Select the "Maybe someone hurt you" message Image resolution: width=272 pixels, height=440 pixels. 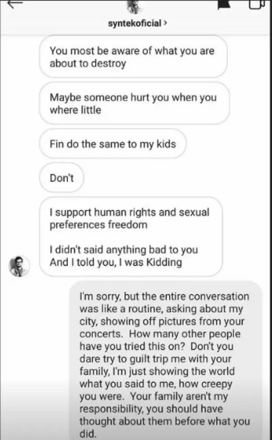point(134,103)
